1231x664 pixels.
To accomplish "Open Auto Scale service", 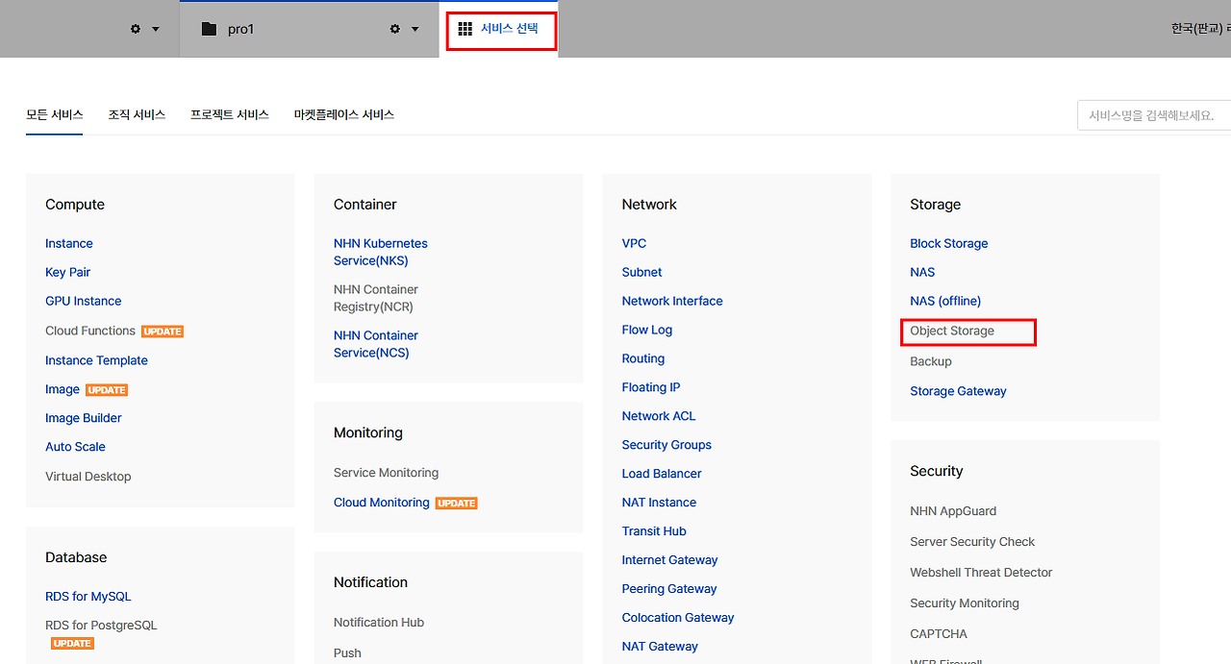I will [75, 447].
